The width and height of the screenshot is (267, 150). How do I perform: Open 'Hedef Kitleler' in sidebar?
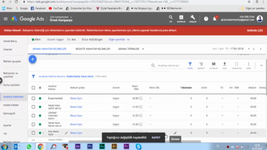tap(11, 105)
